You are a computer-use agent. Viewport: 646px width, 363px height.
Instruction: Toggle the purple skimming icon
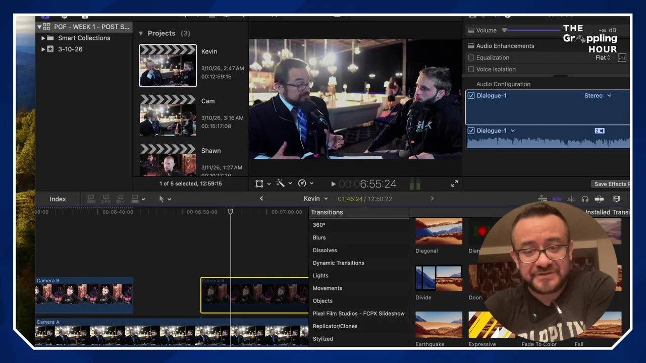(x=557, y=199)
